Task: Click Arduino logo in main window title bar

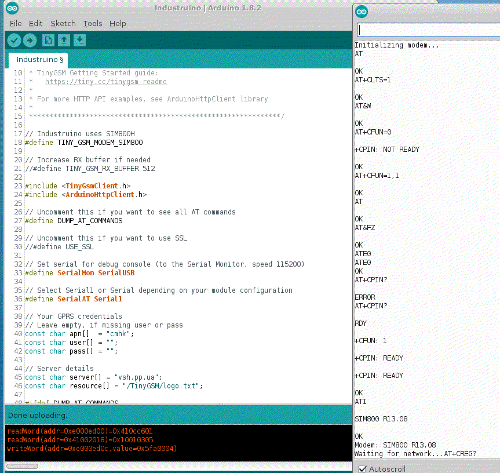Action: click(x=12, y=8)
